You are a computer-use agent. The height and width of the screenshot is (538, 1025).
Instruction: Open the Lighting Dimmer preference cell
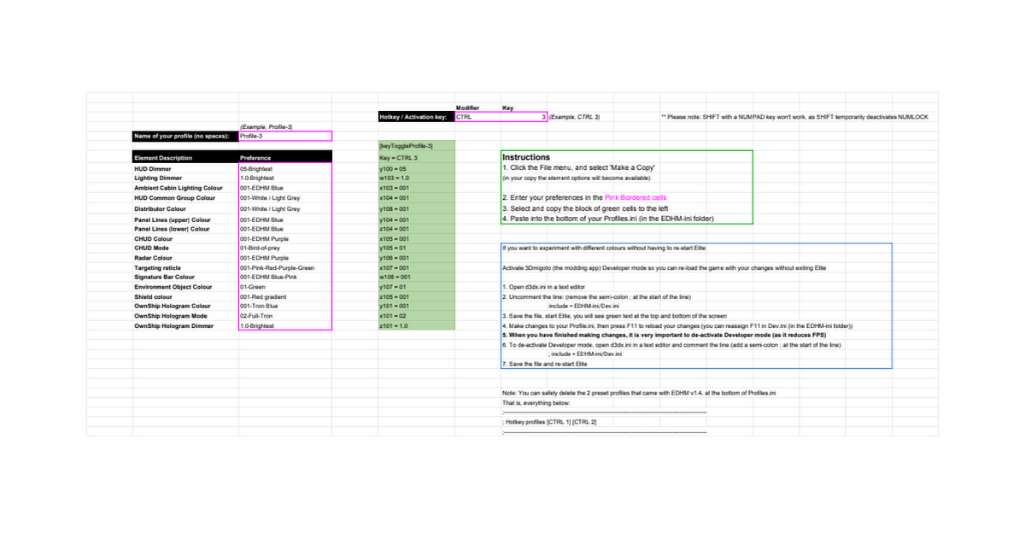click(285, 178)
